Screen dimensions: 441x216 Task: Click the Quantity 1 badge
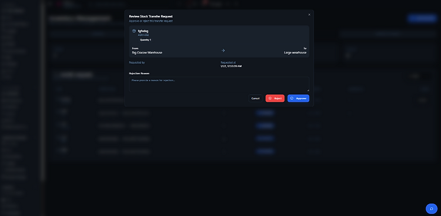[145, 39]
